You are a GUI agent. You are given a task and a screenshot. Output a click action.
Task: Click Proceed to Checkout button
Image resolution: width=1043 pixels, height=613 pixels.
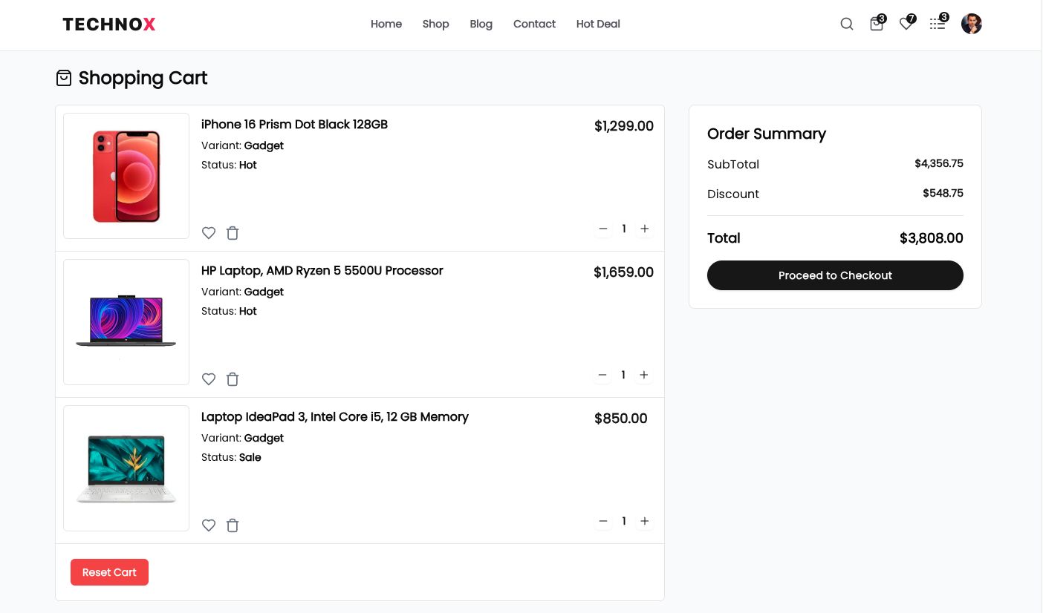pos(835,275)
